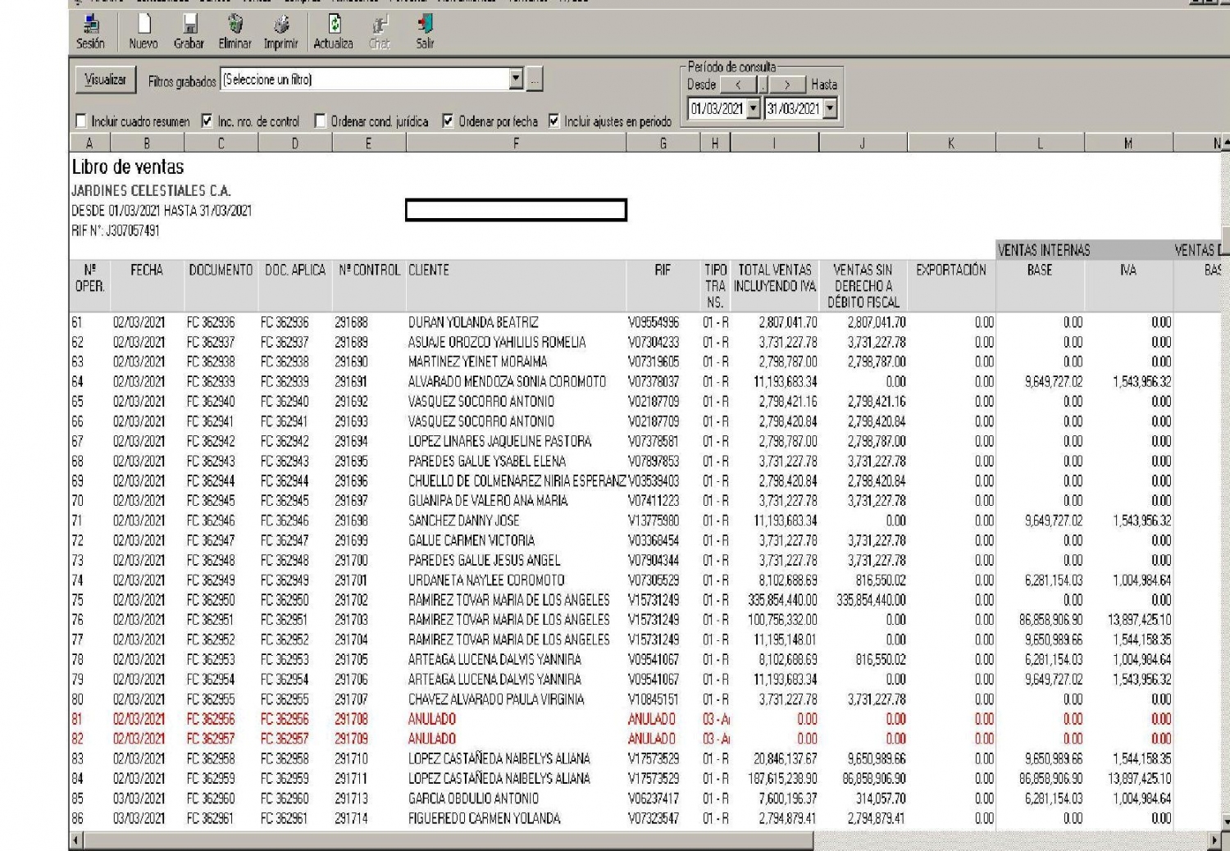Viewport: 1230px width, 851px height.
Task: Open the Sesión toolbar icon
Action: [90, 32]
